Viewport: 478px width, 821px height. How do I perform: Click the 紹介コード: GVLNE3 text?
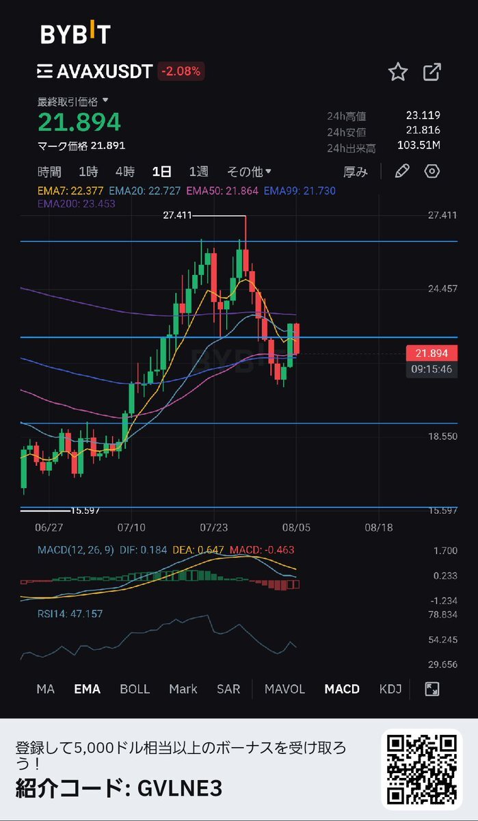[x=118, y=788]
